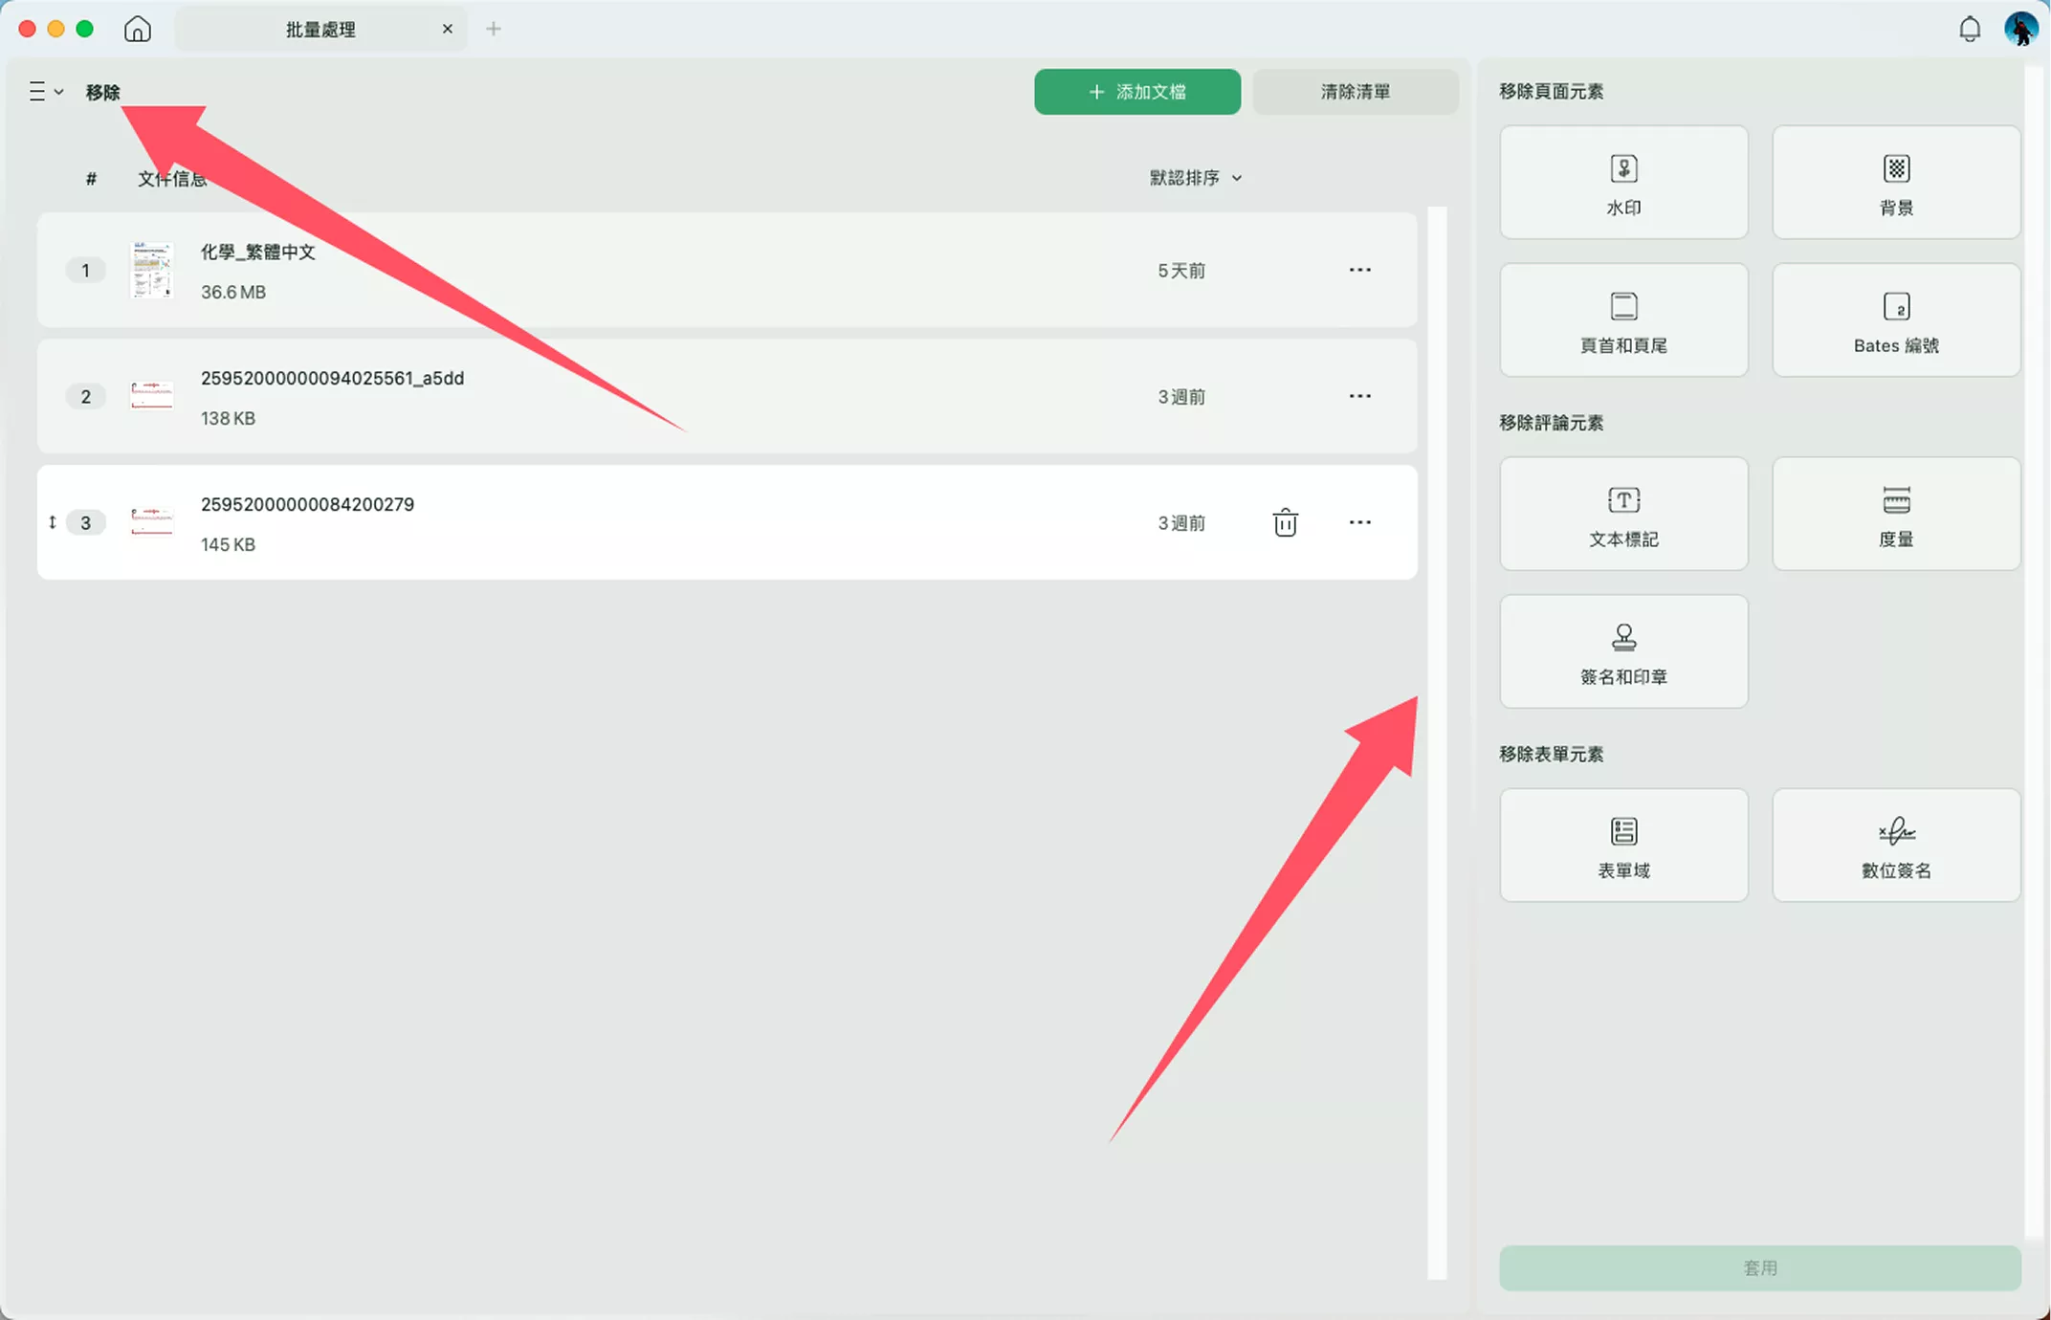The width and height of the screenshot is (2051, 1320).
Task: Open more options for 化學_繁體中文
Action: click(1359, 271)
